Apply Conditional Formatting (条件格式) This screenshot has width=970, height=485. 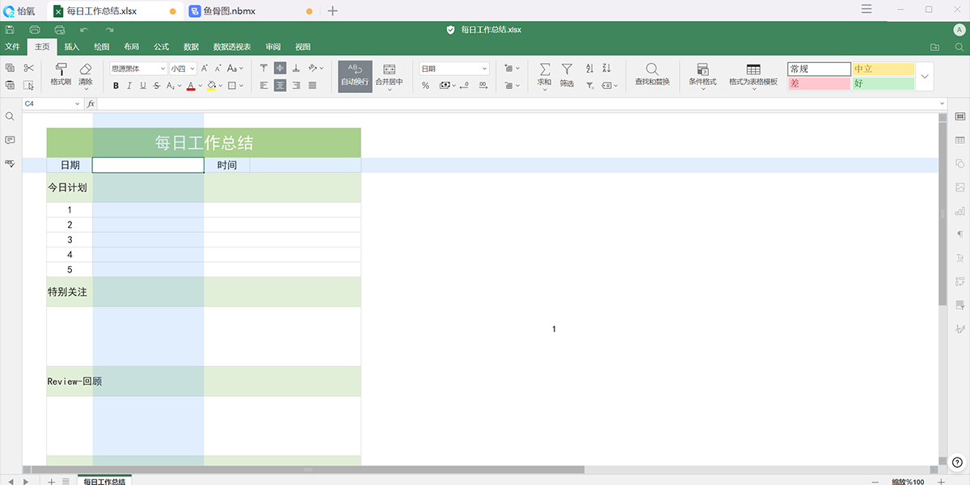coord(702,75)
